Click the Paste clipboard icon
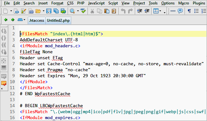 point(107,11)
